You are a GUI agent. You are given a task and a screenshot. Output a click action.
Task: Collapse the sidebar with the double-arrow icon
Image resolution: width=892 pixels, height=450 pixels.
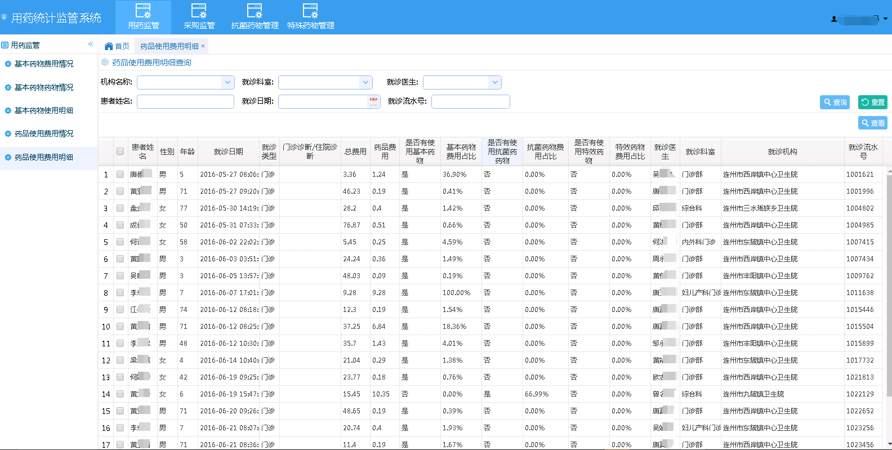90,44
